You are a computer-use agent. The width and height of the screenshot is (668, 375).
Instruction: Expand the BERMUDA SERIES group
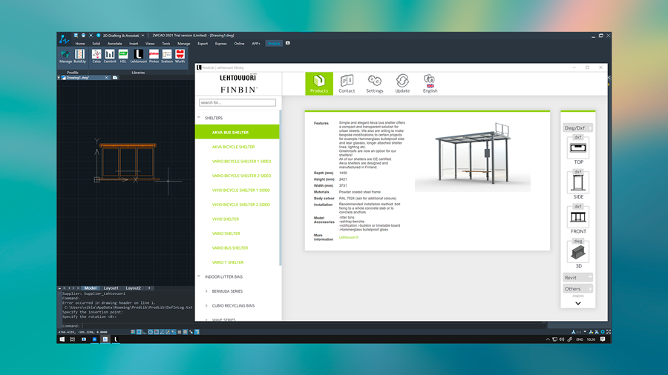coord(206,291)
